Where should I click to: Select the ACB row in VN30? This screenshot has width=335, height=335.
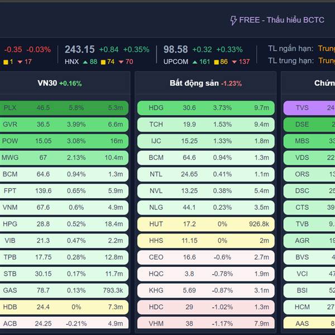pos(64,324)
